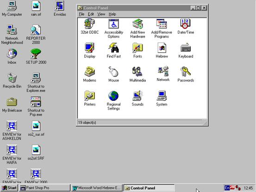Screen dimensions: 256x192
Task: Open the Edit menu
Action: [91, 14]
